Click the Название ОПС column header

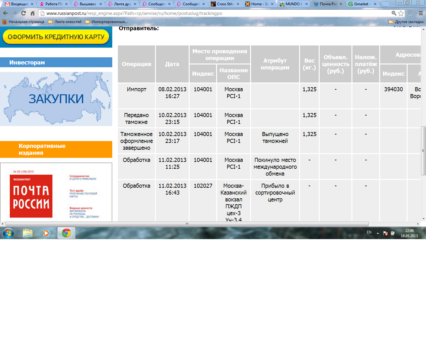pos(234,73)
